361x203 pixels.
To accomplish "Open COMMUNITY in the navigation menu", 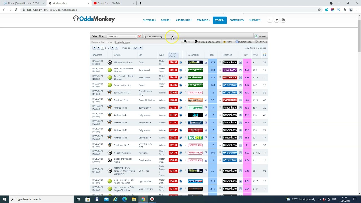I will tap(237, 20).
